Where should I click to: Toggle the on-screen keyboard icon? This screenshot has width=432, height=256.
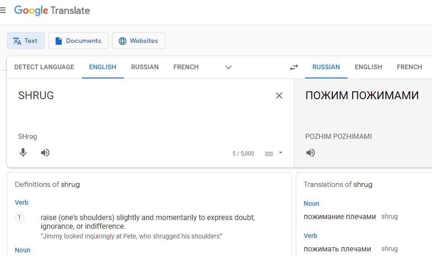269,154
